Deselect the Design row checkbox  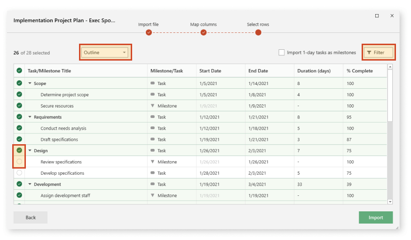19,150
